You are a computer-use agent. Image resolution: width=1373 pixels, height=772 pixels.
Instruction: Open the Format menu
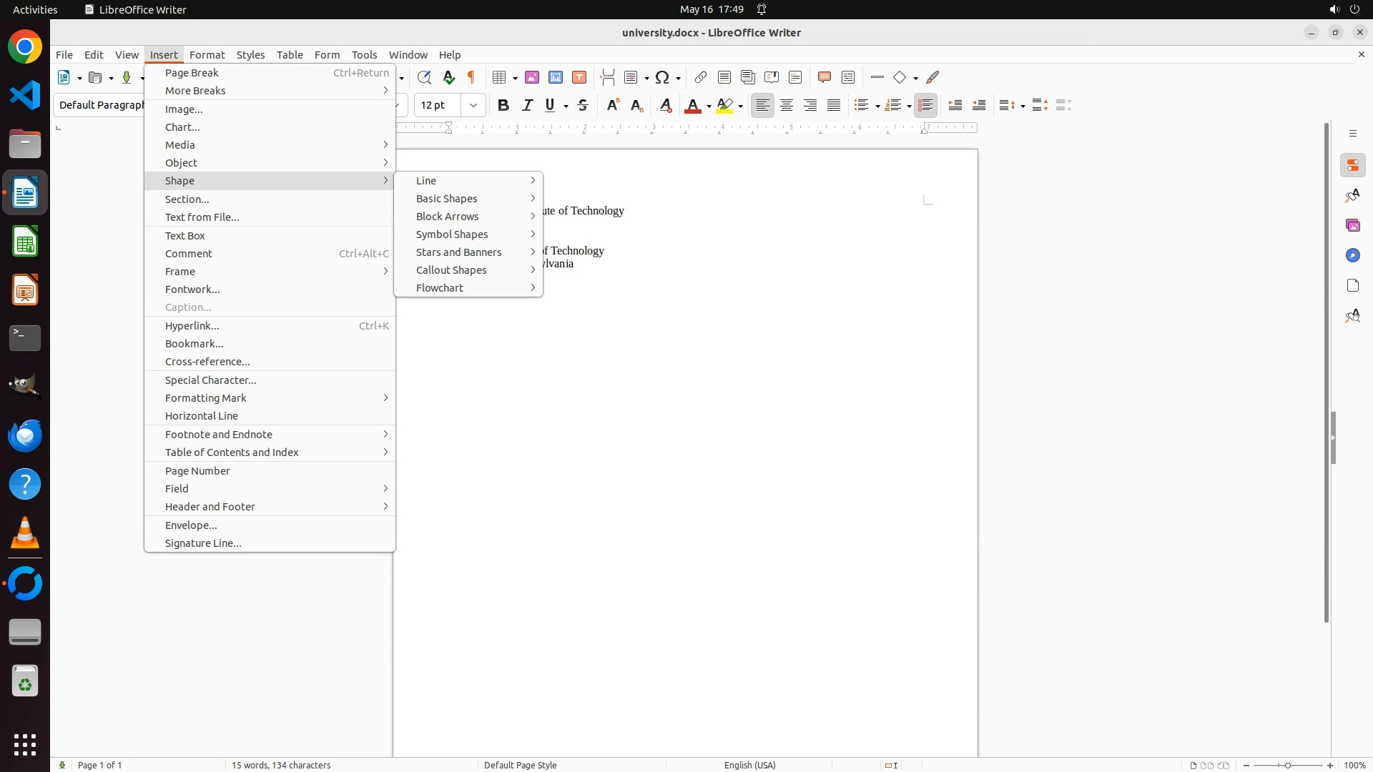tap(207, 55)
